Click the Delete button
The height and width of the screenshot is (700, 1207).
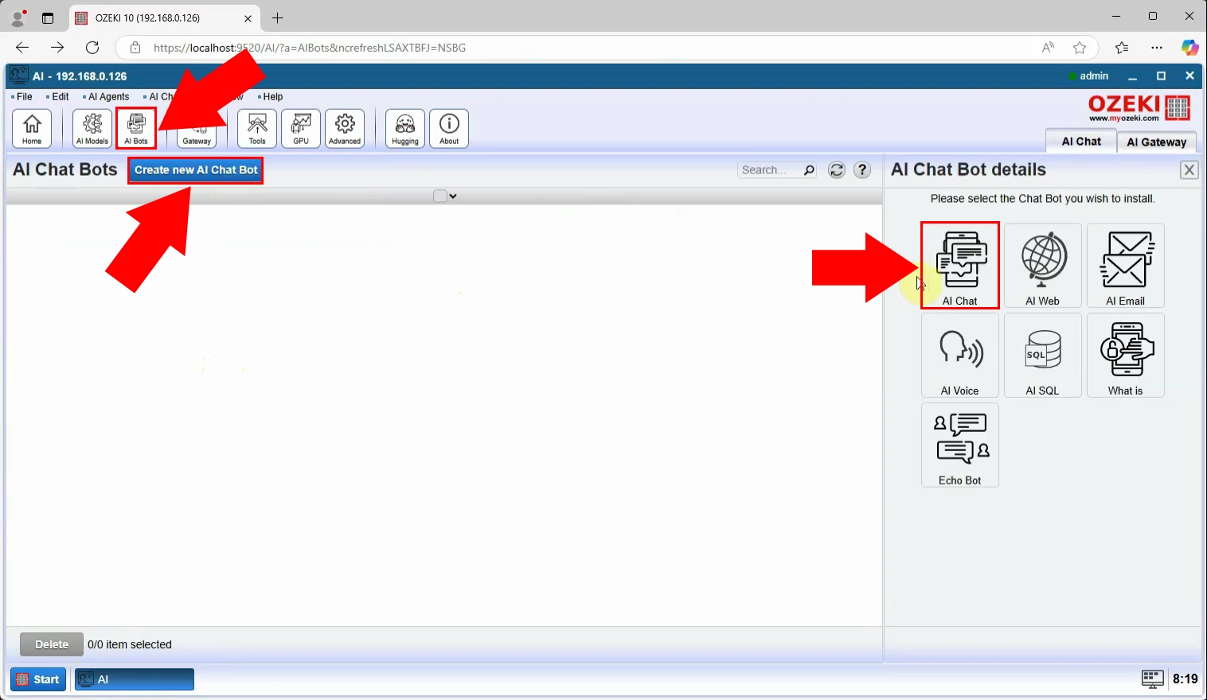52,644
